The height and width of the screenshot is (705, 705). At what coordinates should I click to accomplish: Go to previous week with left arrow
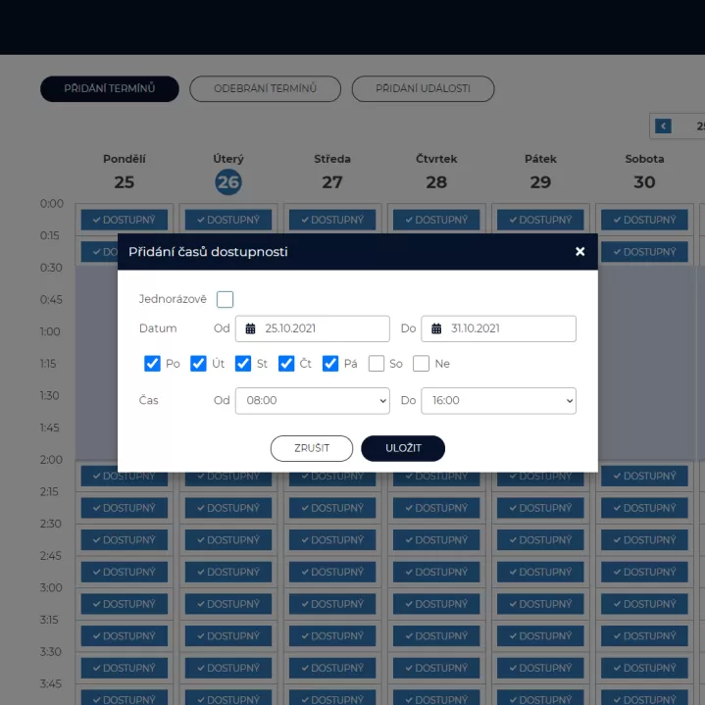[664, 126]
